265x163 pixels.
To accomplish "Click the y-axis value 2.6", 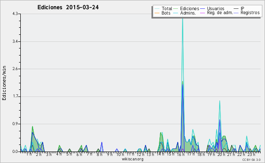I will (x=15, y=69).
